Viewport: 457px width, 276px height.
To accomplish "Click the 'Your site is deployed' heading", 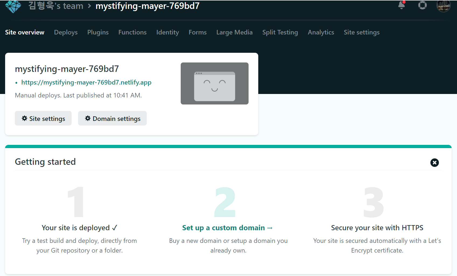I will point(79,228).
